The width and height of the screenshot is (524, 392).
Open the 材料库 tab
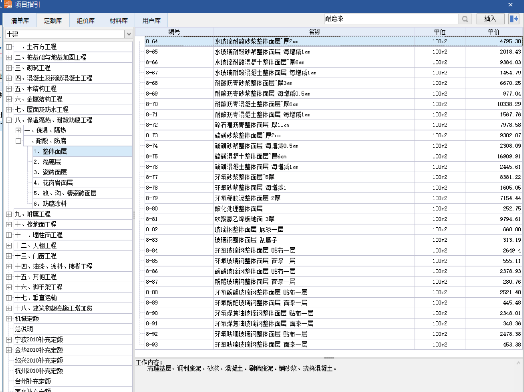(x=118, y=20)
